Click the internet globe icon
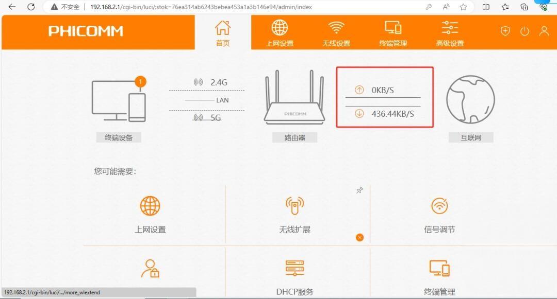This screenshot has height=299, width=557. 470,99
